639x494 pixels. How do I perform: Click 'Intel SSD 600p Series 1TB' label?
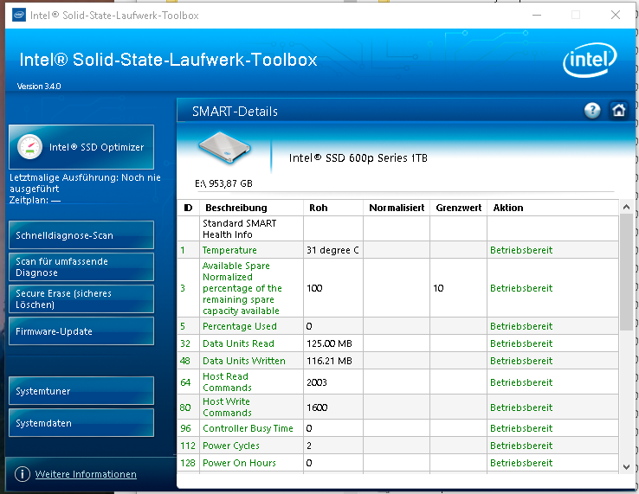coord(358,158)
